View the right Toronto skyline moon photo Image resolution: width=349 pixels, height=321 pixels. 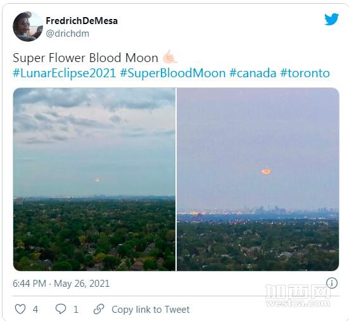coord(258,179)
